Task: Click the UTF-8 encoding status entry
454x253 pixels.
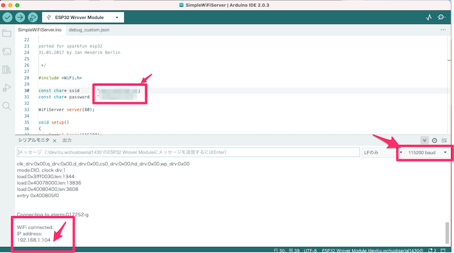Action: point(310,251)
